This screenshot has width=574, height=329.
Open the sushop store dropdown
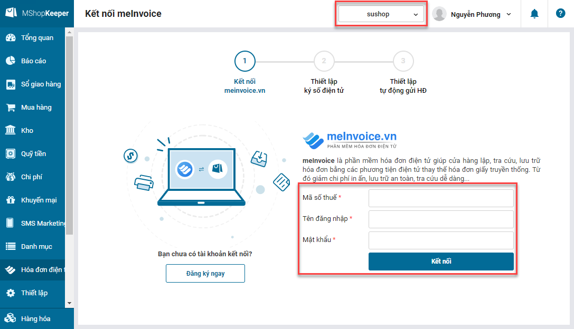point(381,14)
